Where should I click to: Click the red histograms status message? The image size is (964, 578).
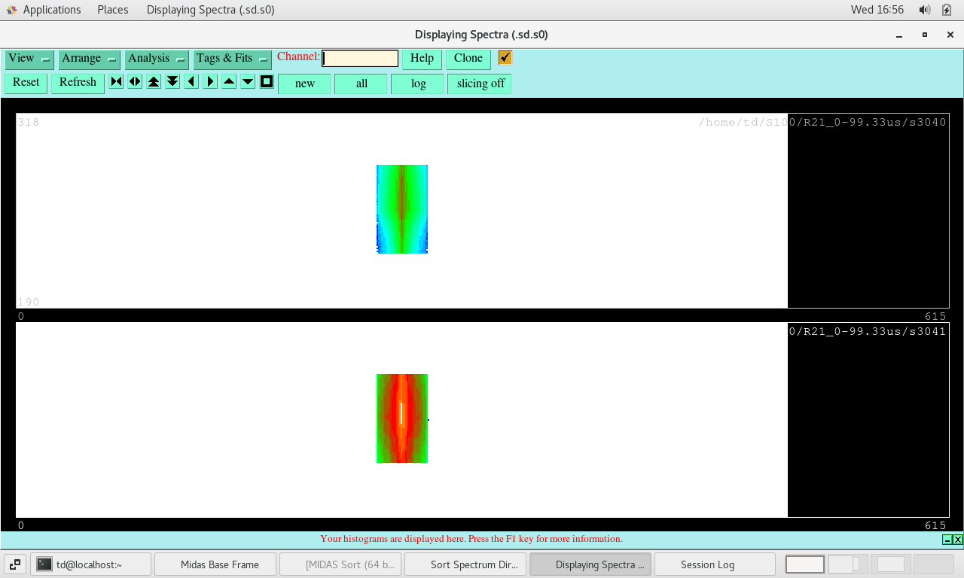pos(471,539)
